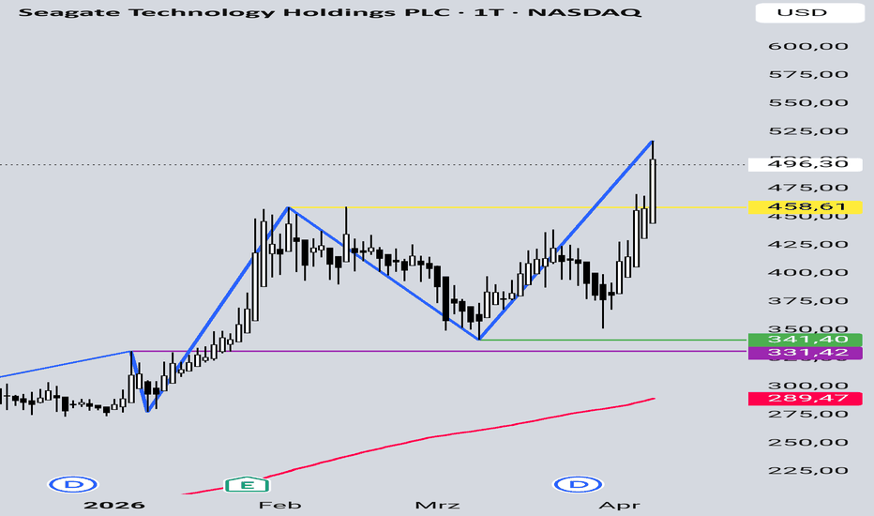Image resolution: width=874 pixels, height=516 pixels.
Task: Click the 275,00 price axis label
Action: coord(807,414)
